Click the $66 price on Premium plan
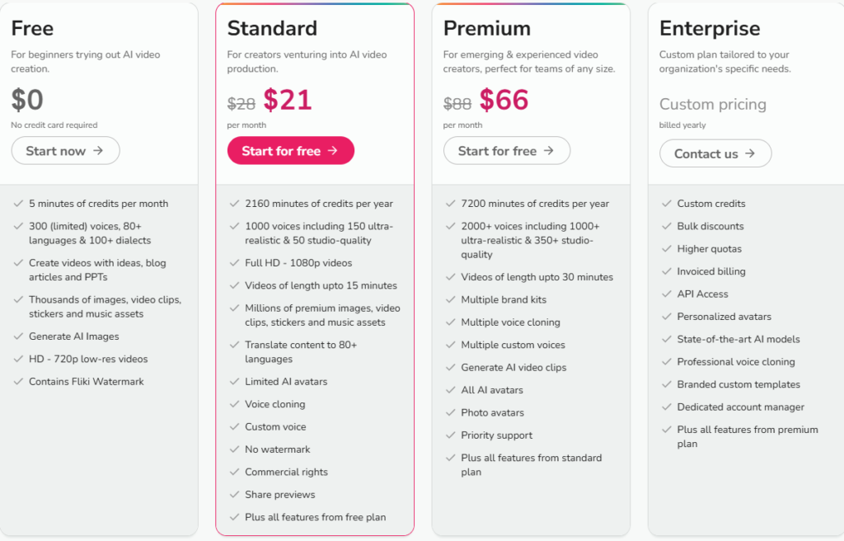Image resolution: width=844 pixels, height=541 pixels. (504, 100)
